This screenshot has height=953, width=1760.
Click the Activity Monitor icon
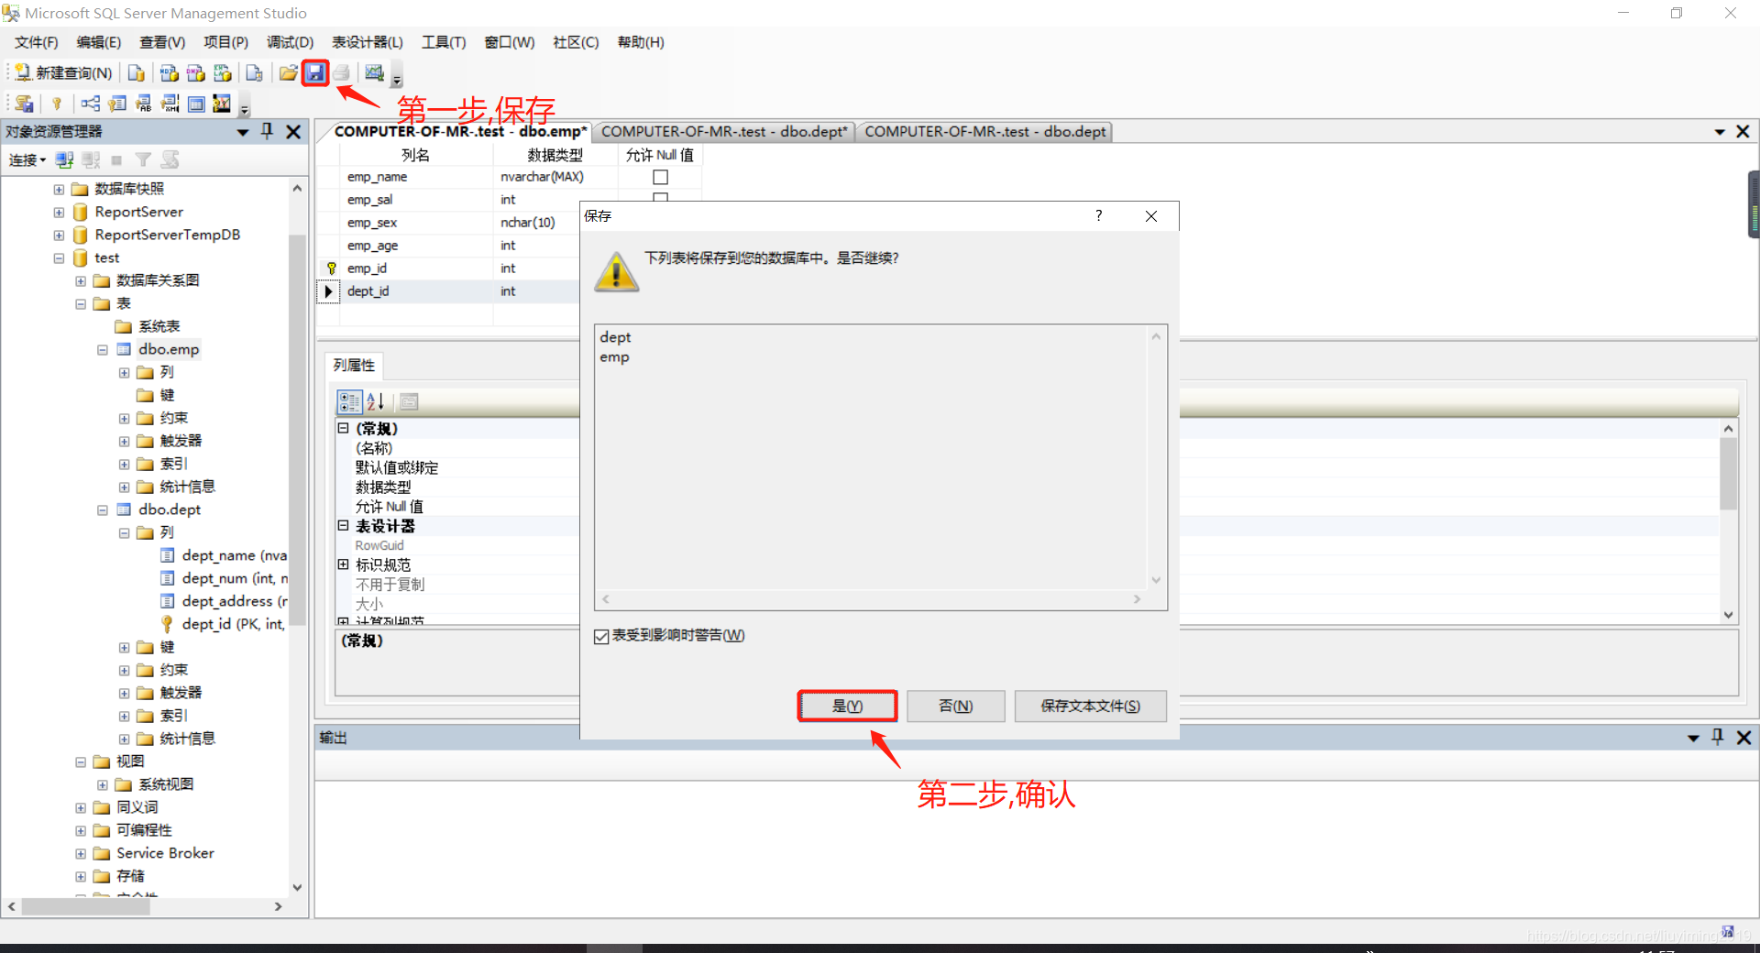point(374,73)
